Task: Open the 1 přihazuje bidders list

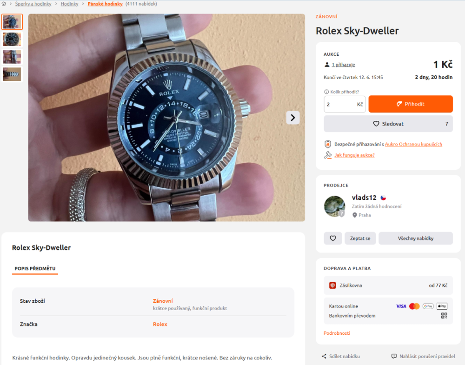Action: (343, 65)
